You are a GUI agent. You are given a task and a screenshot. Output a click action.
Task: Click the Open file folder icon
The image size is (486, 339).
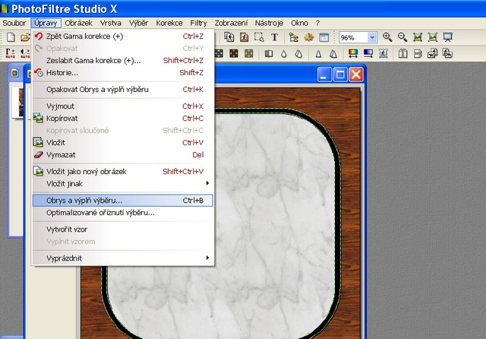pyautogui.click(x=25, y=37)
